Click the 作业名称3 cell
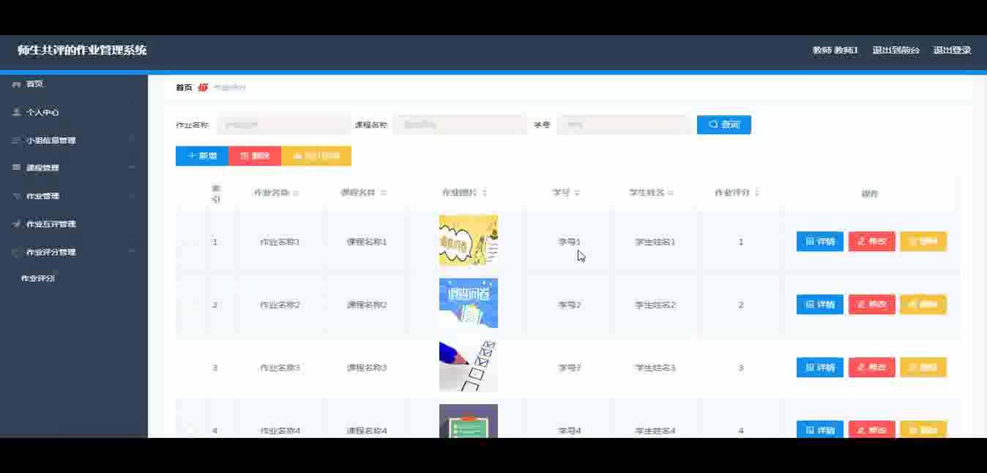 tap(280, 368)
